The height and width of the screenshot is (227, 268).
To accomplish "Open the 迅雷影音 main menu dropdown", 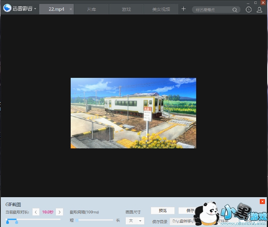I will (35, 9).
